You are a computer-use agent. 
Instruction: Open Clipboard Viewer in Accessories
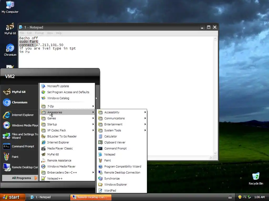point(122,142)
